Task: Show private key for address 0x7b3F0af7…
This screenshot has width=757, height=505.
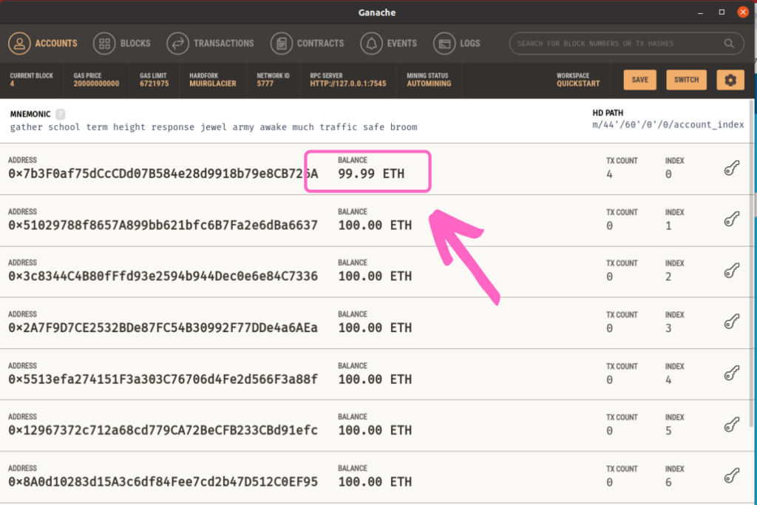Action: click(x=731, y=168)
